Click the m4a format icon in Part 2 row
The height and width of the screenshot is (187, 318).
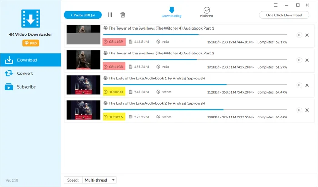[158, 67]
